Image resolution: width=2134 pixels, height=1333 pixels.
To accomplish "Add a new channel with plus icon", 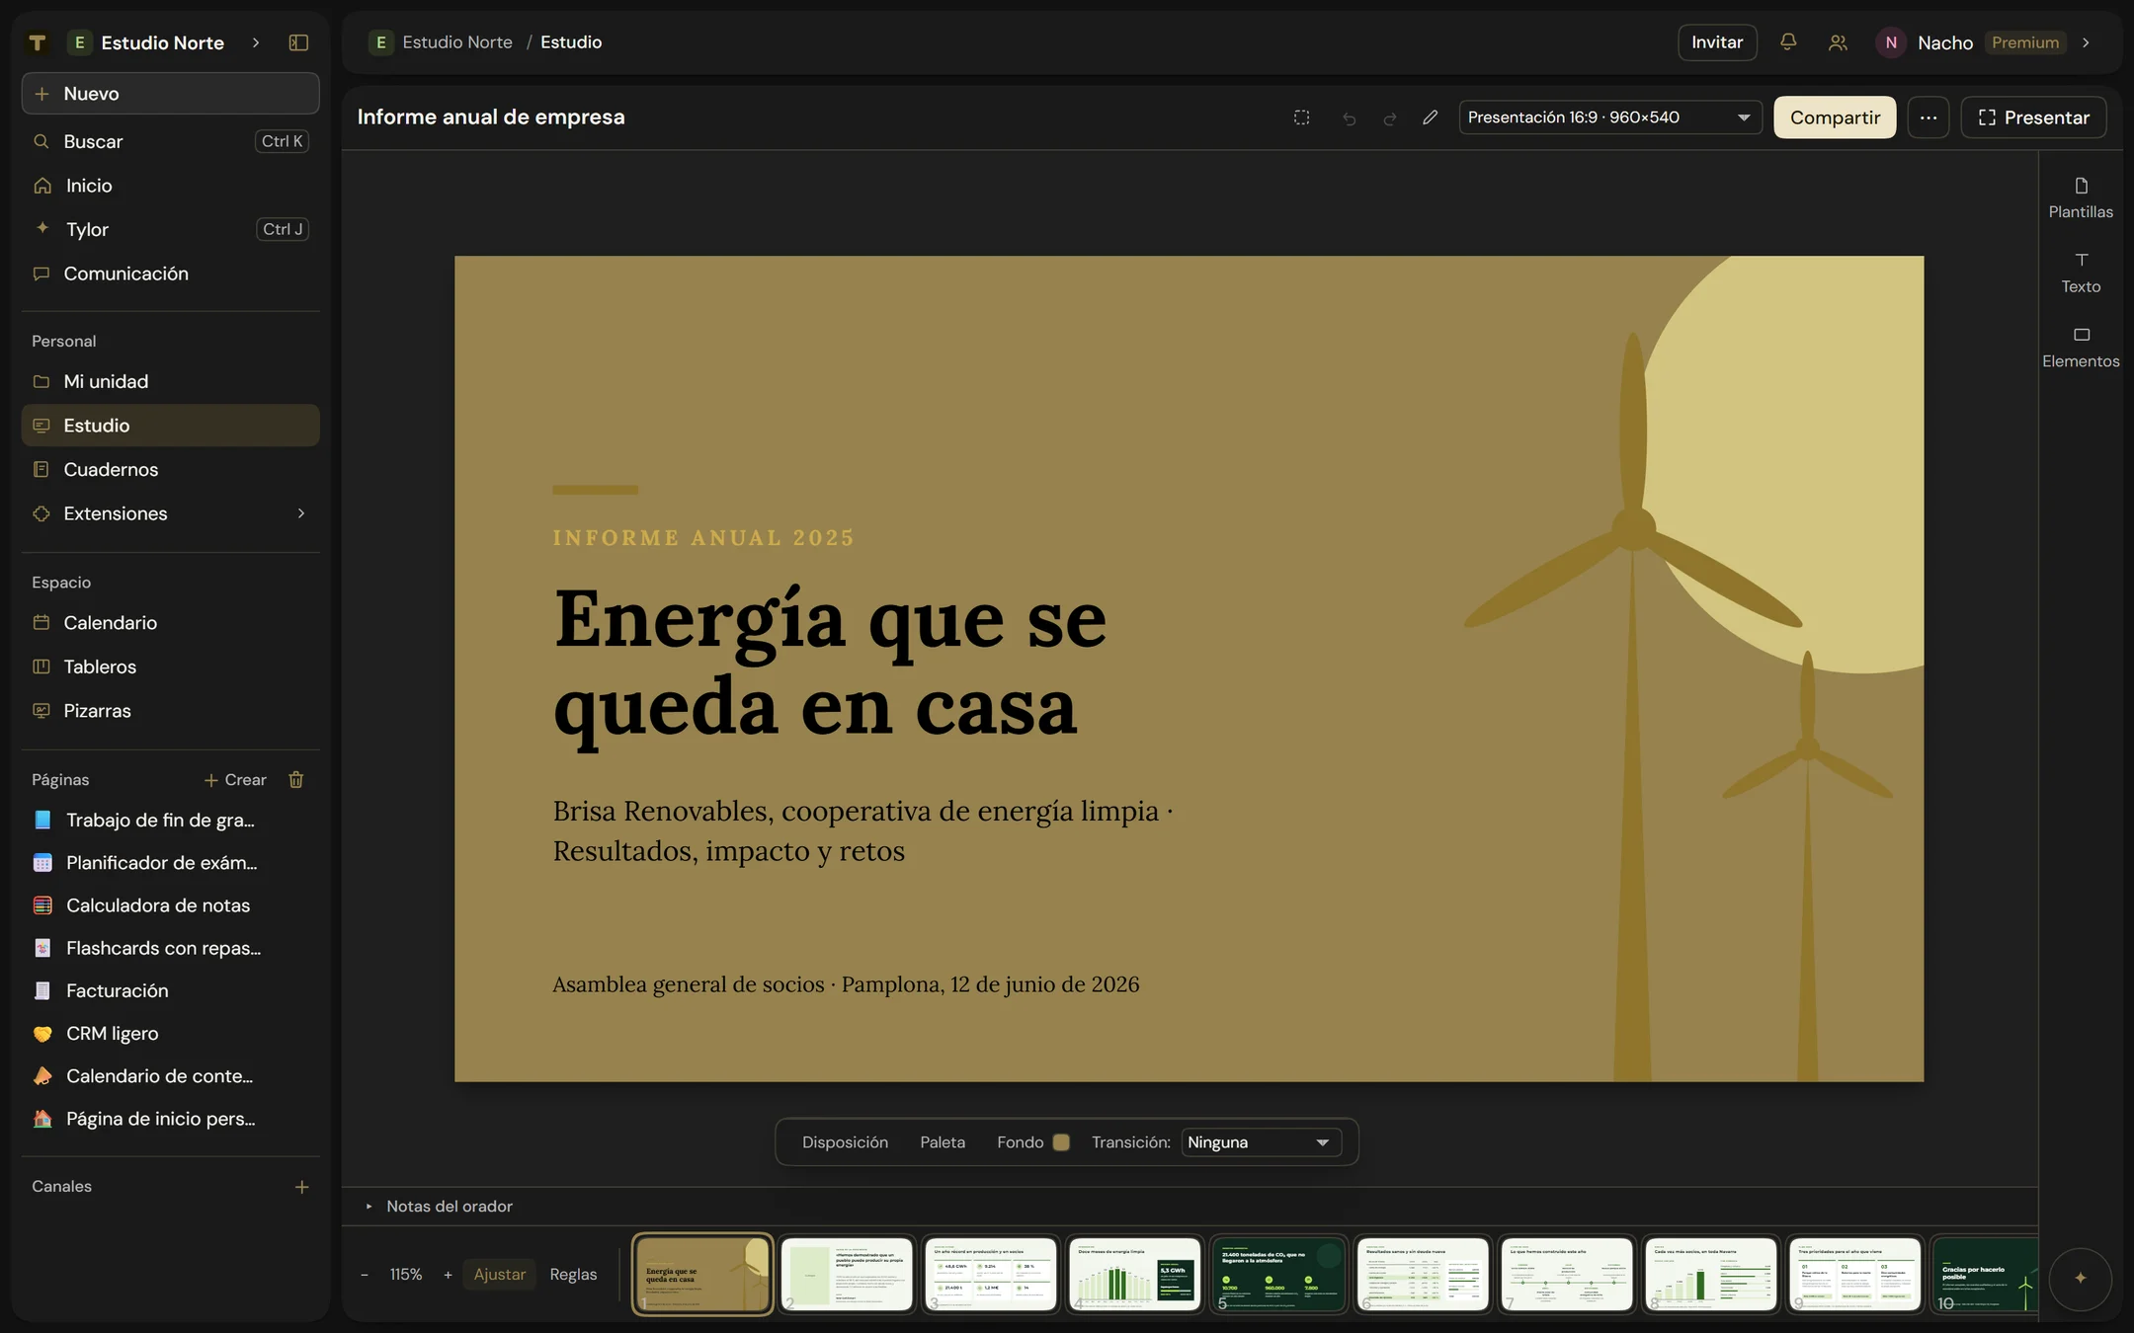I will click(301, 1187).
